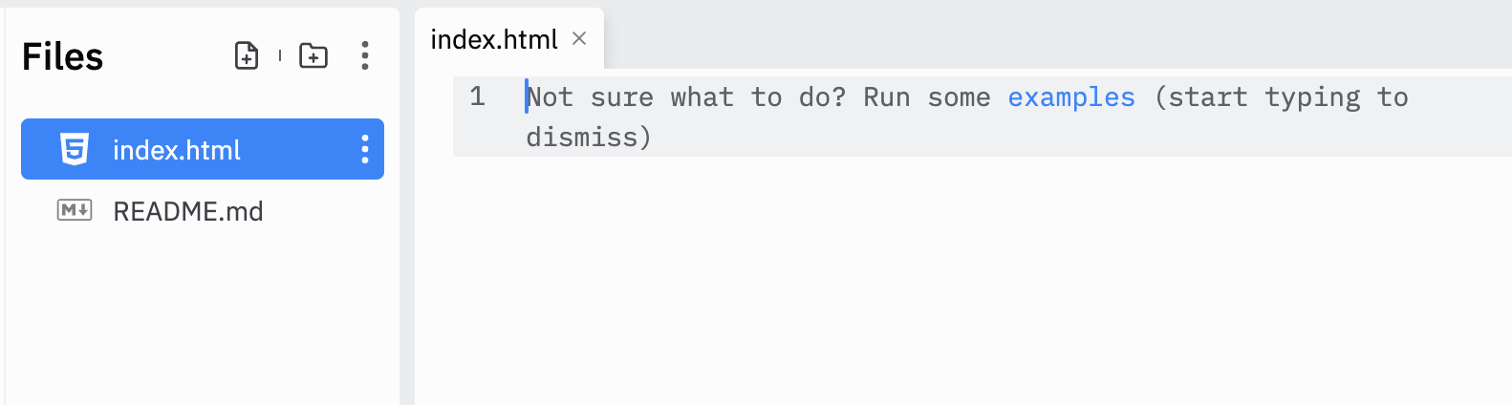Screen dimensions: 1512x405
Task: Click the examples link in the editor
Action: (x=1071, y=97)
